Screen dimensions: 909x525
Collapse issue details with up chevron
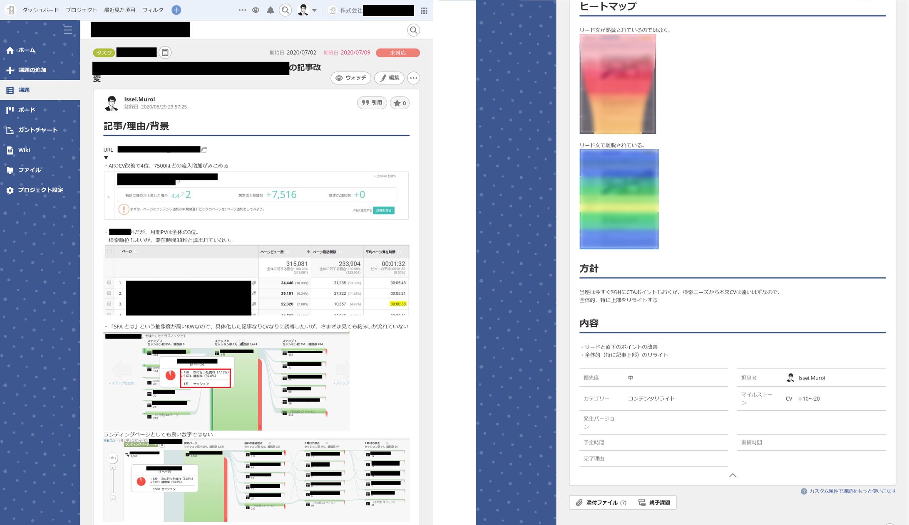(x=733, y=475)
